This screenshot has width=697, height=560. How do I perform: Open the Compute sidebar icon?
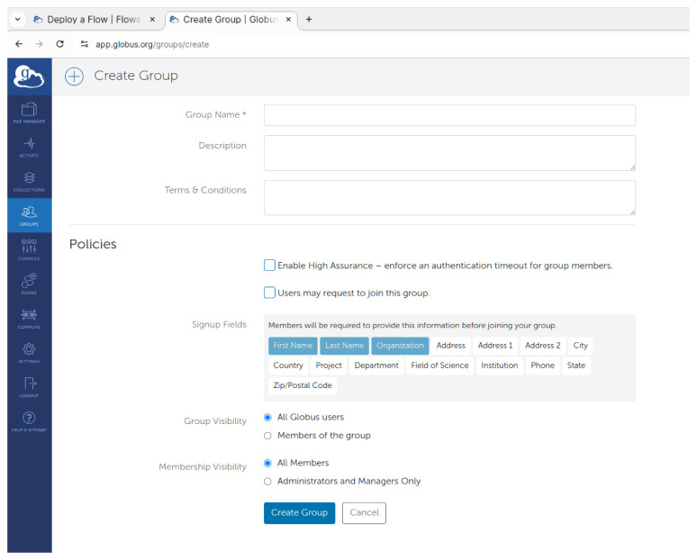pyautogui.click(x=29, y=318)
